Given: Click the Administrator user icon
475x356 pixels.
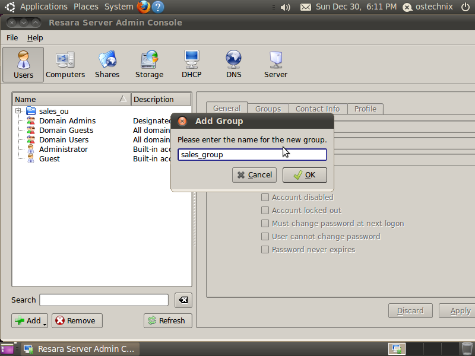Looking at the screenshot, I should pyautogui.click(x=31, y=150).
